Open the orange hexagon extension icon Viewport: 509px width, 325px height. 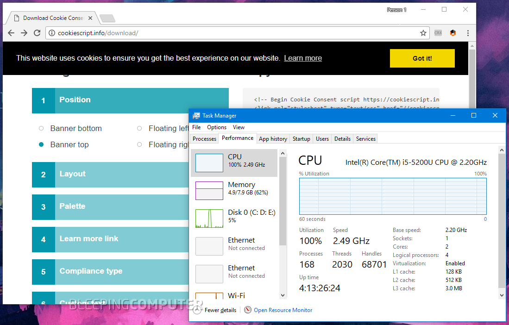click(453, 33)
